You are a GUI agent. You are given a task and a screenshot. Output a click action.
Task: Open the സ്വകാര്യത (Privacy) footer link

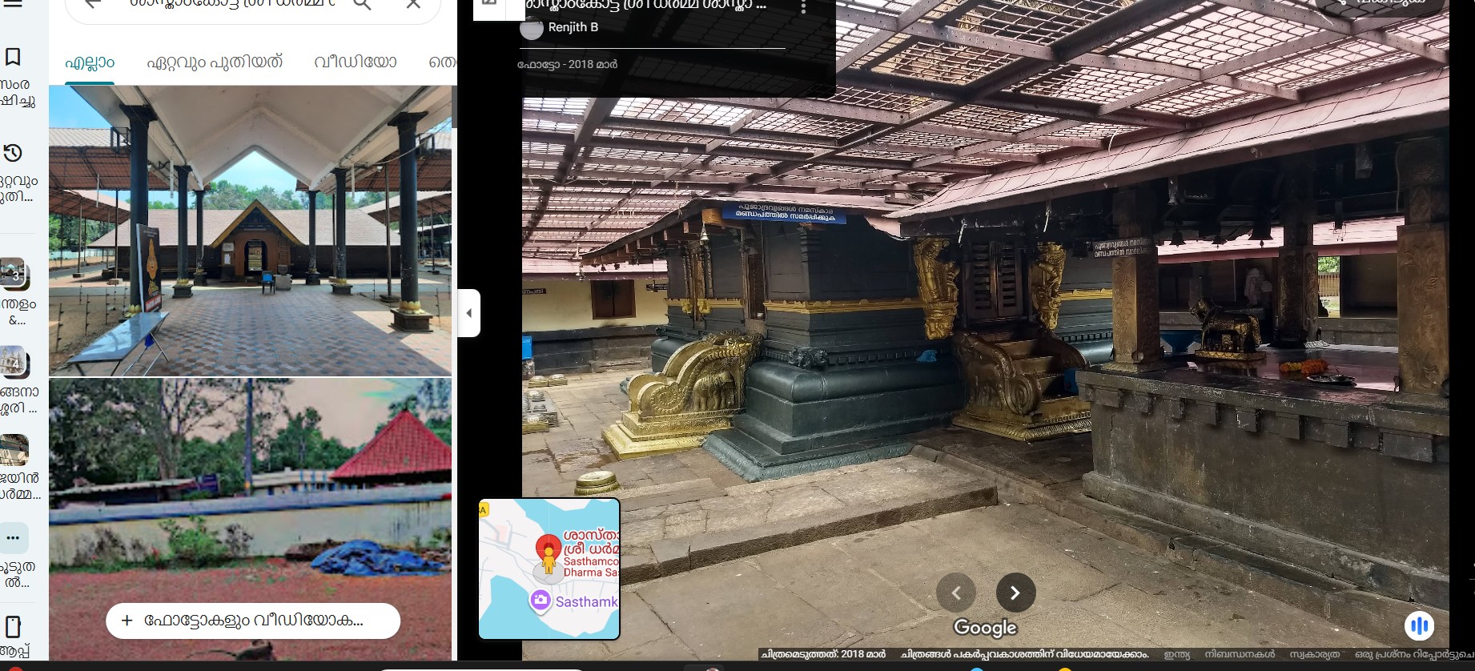pos(1314,654)
